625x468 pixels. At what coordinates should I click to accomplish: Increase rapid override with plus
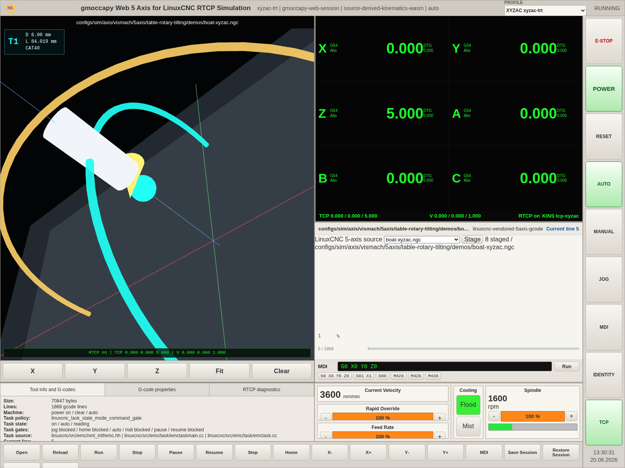click(x=439, y=417)
